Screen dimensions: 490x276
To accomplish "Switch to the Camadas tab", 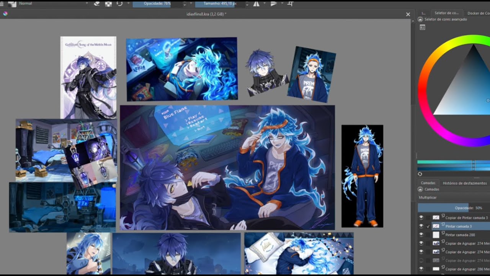I will click(x=428, y=183).
